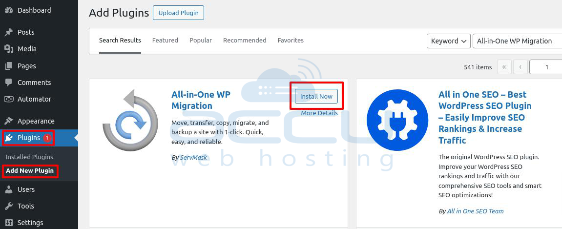Click the plugin update count badge
The image size is (562, 229).
(x=47, y=138)
